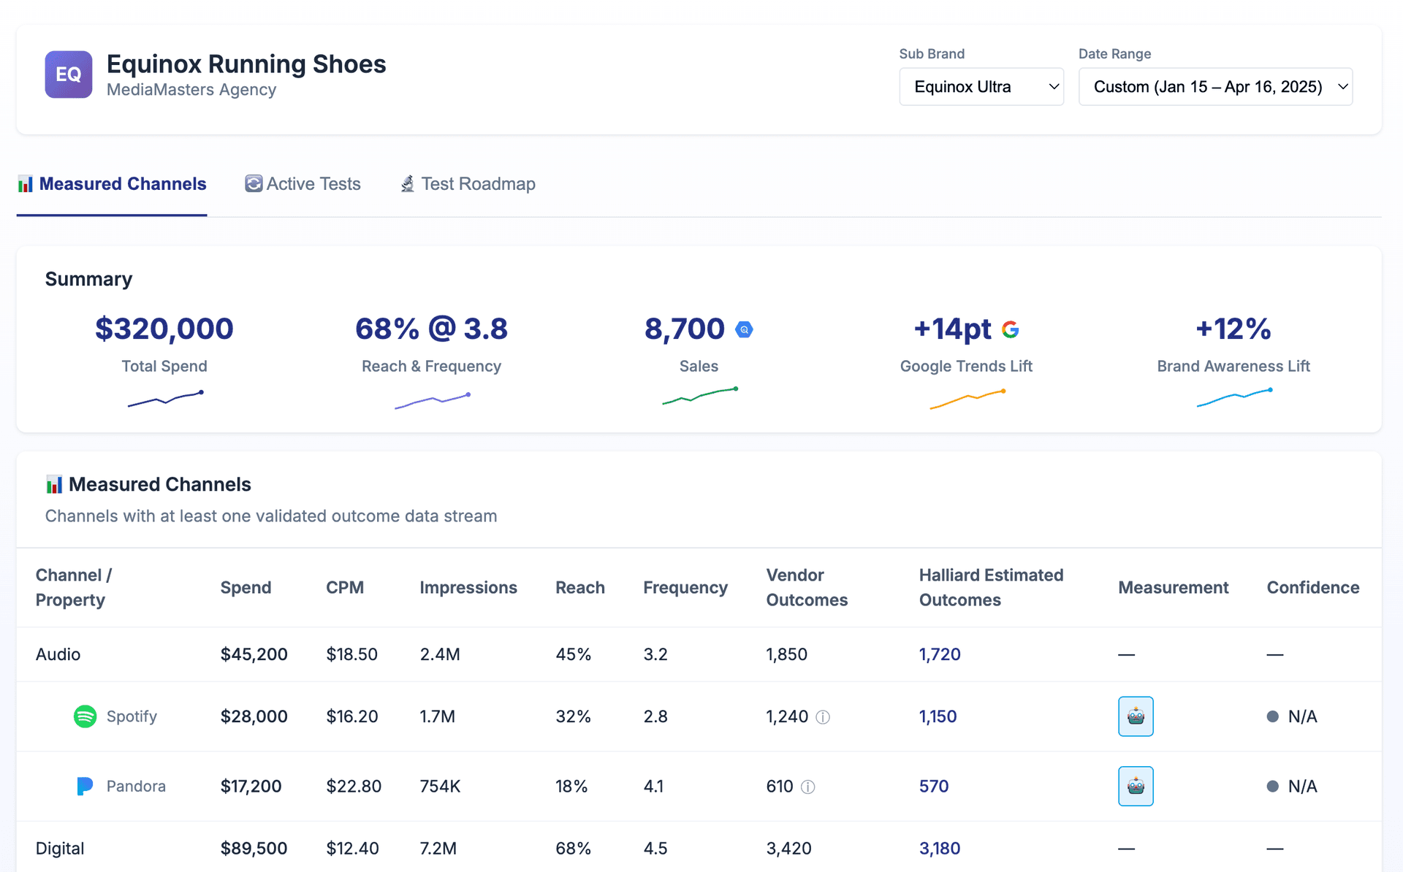
Task: Click the +14pt lift value
Action: 953,329
